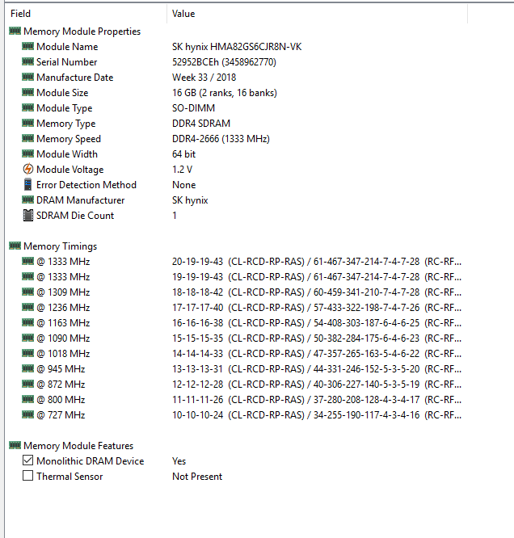
Task: Select the 19-19-19-43 timings value
Action: tap(317, 277)
